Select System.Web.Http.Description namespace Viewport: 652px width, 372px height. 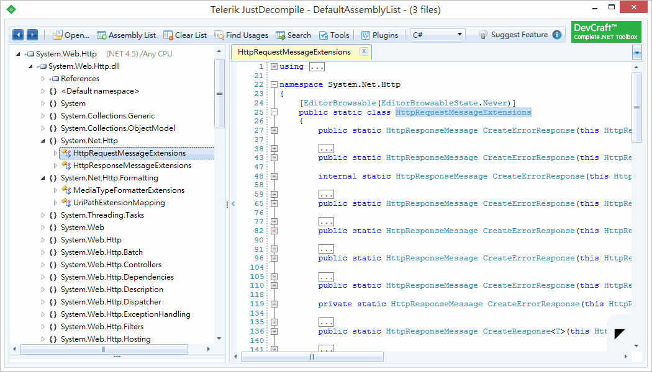pos(112,290)
